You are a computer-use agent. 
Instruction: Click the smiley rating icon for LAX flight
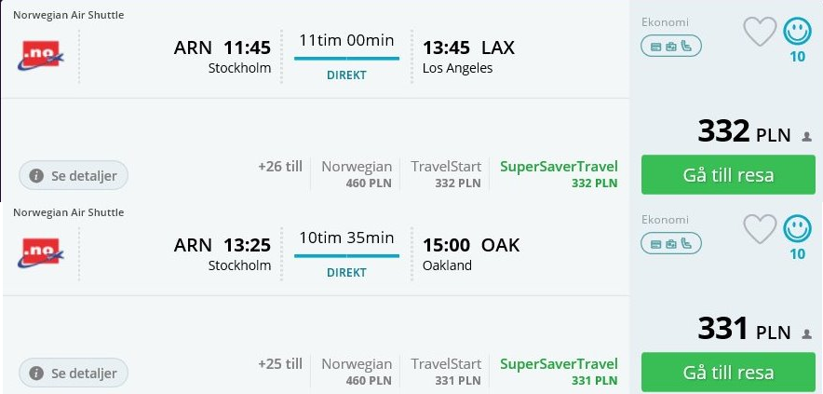797,31
